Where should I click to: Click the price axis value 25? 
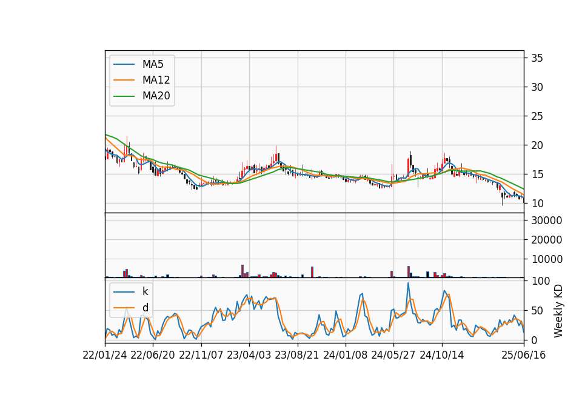(x=537, y=116)
